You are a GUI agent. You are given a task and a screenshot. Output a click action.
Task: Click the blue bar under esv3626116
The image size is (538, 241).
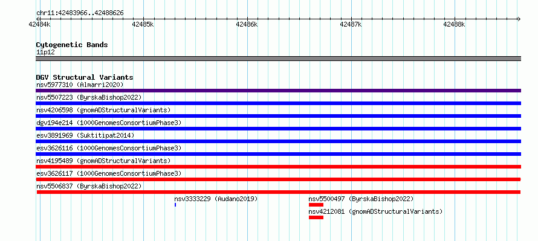[278, 154]
